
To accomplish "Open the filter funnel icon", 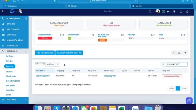I will (185, 53).
